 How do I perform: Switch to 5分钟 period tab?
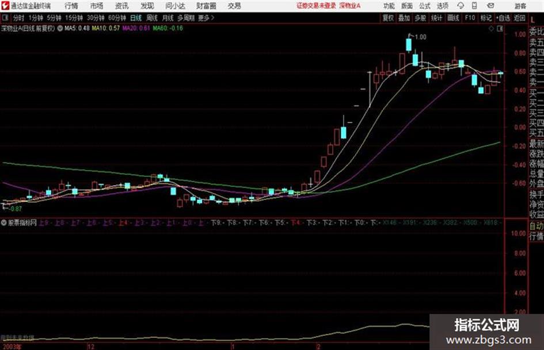click(x=54, y=18)
